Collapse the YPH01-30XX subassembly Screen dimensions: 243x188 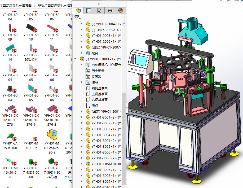point(76,59)
